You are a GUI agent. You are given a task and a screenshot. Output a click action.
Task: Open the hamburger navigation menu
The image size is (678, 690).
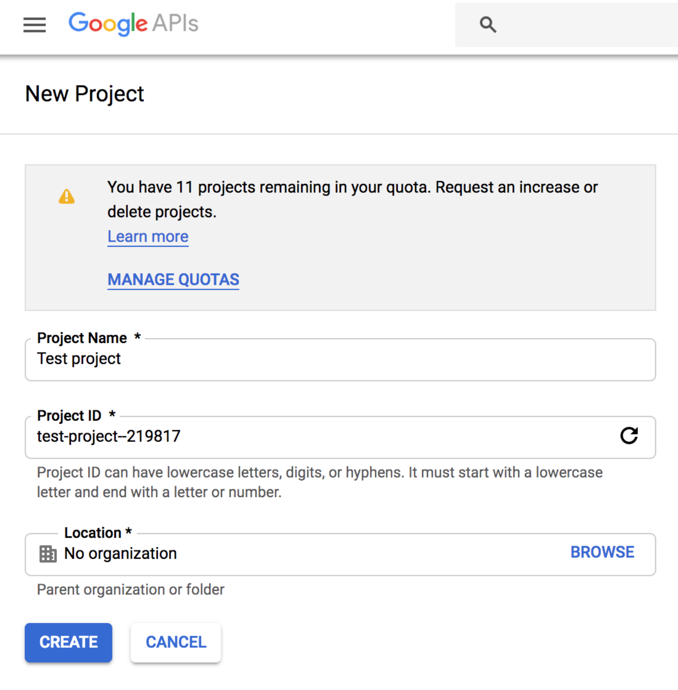[x=34, y=24]
